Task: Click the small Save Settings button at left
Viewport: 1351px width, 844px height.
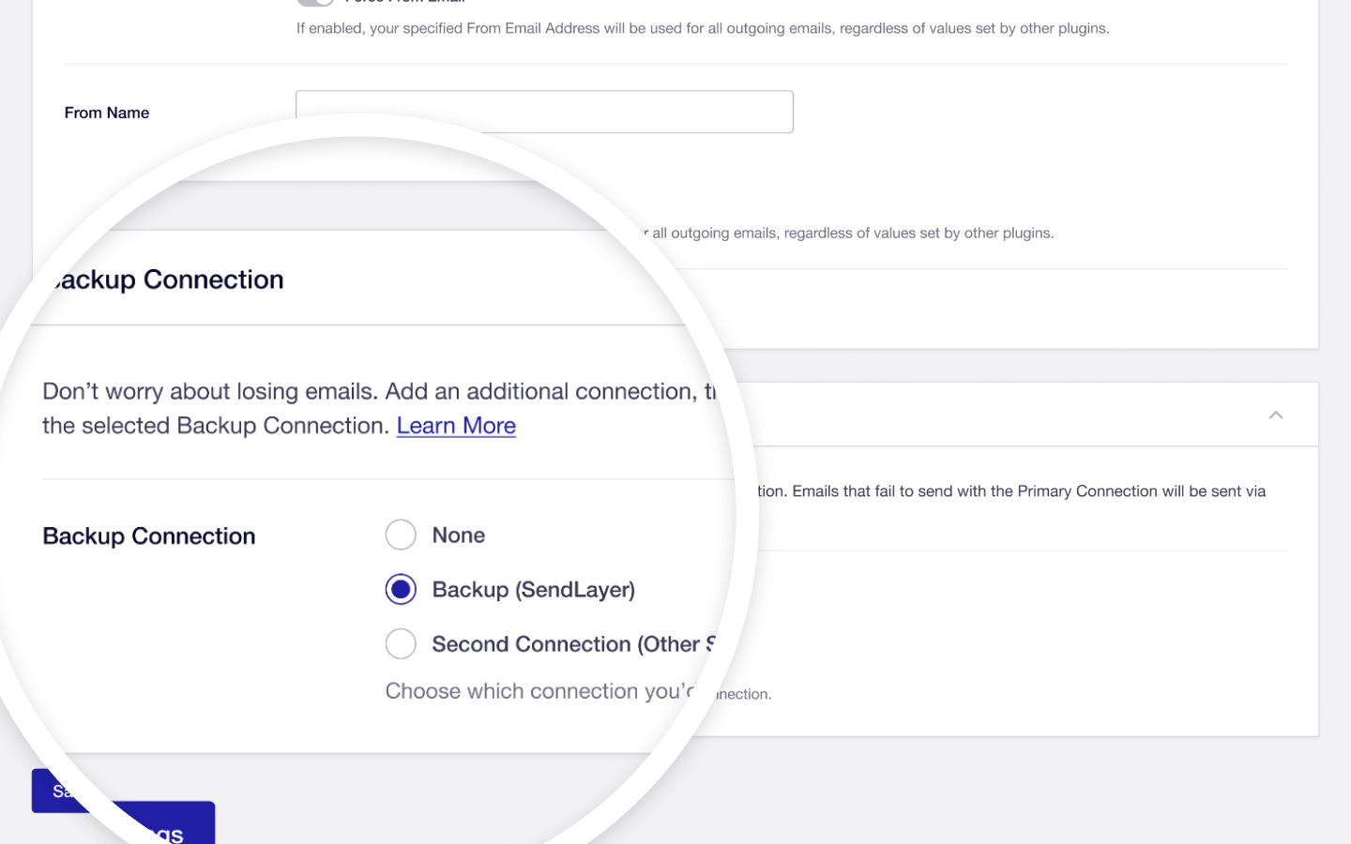Action: click(x=56, y=791)
